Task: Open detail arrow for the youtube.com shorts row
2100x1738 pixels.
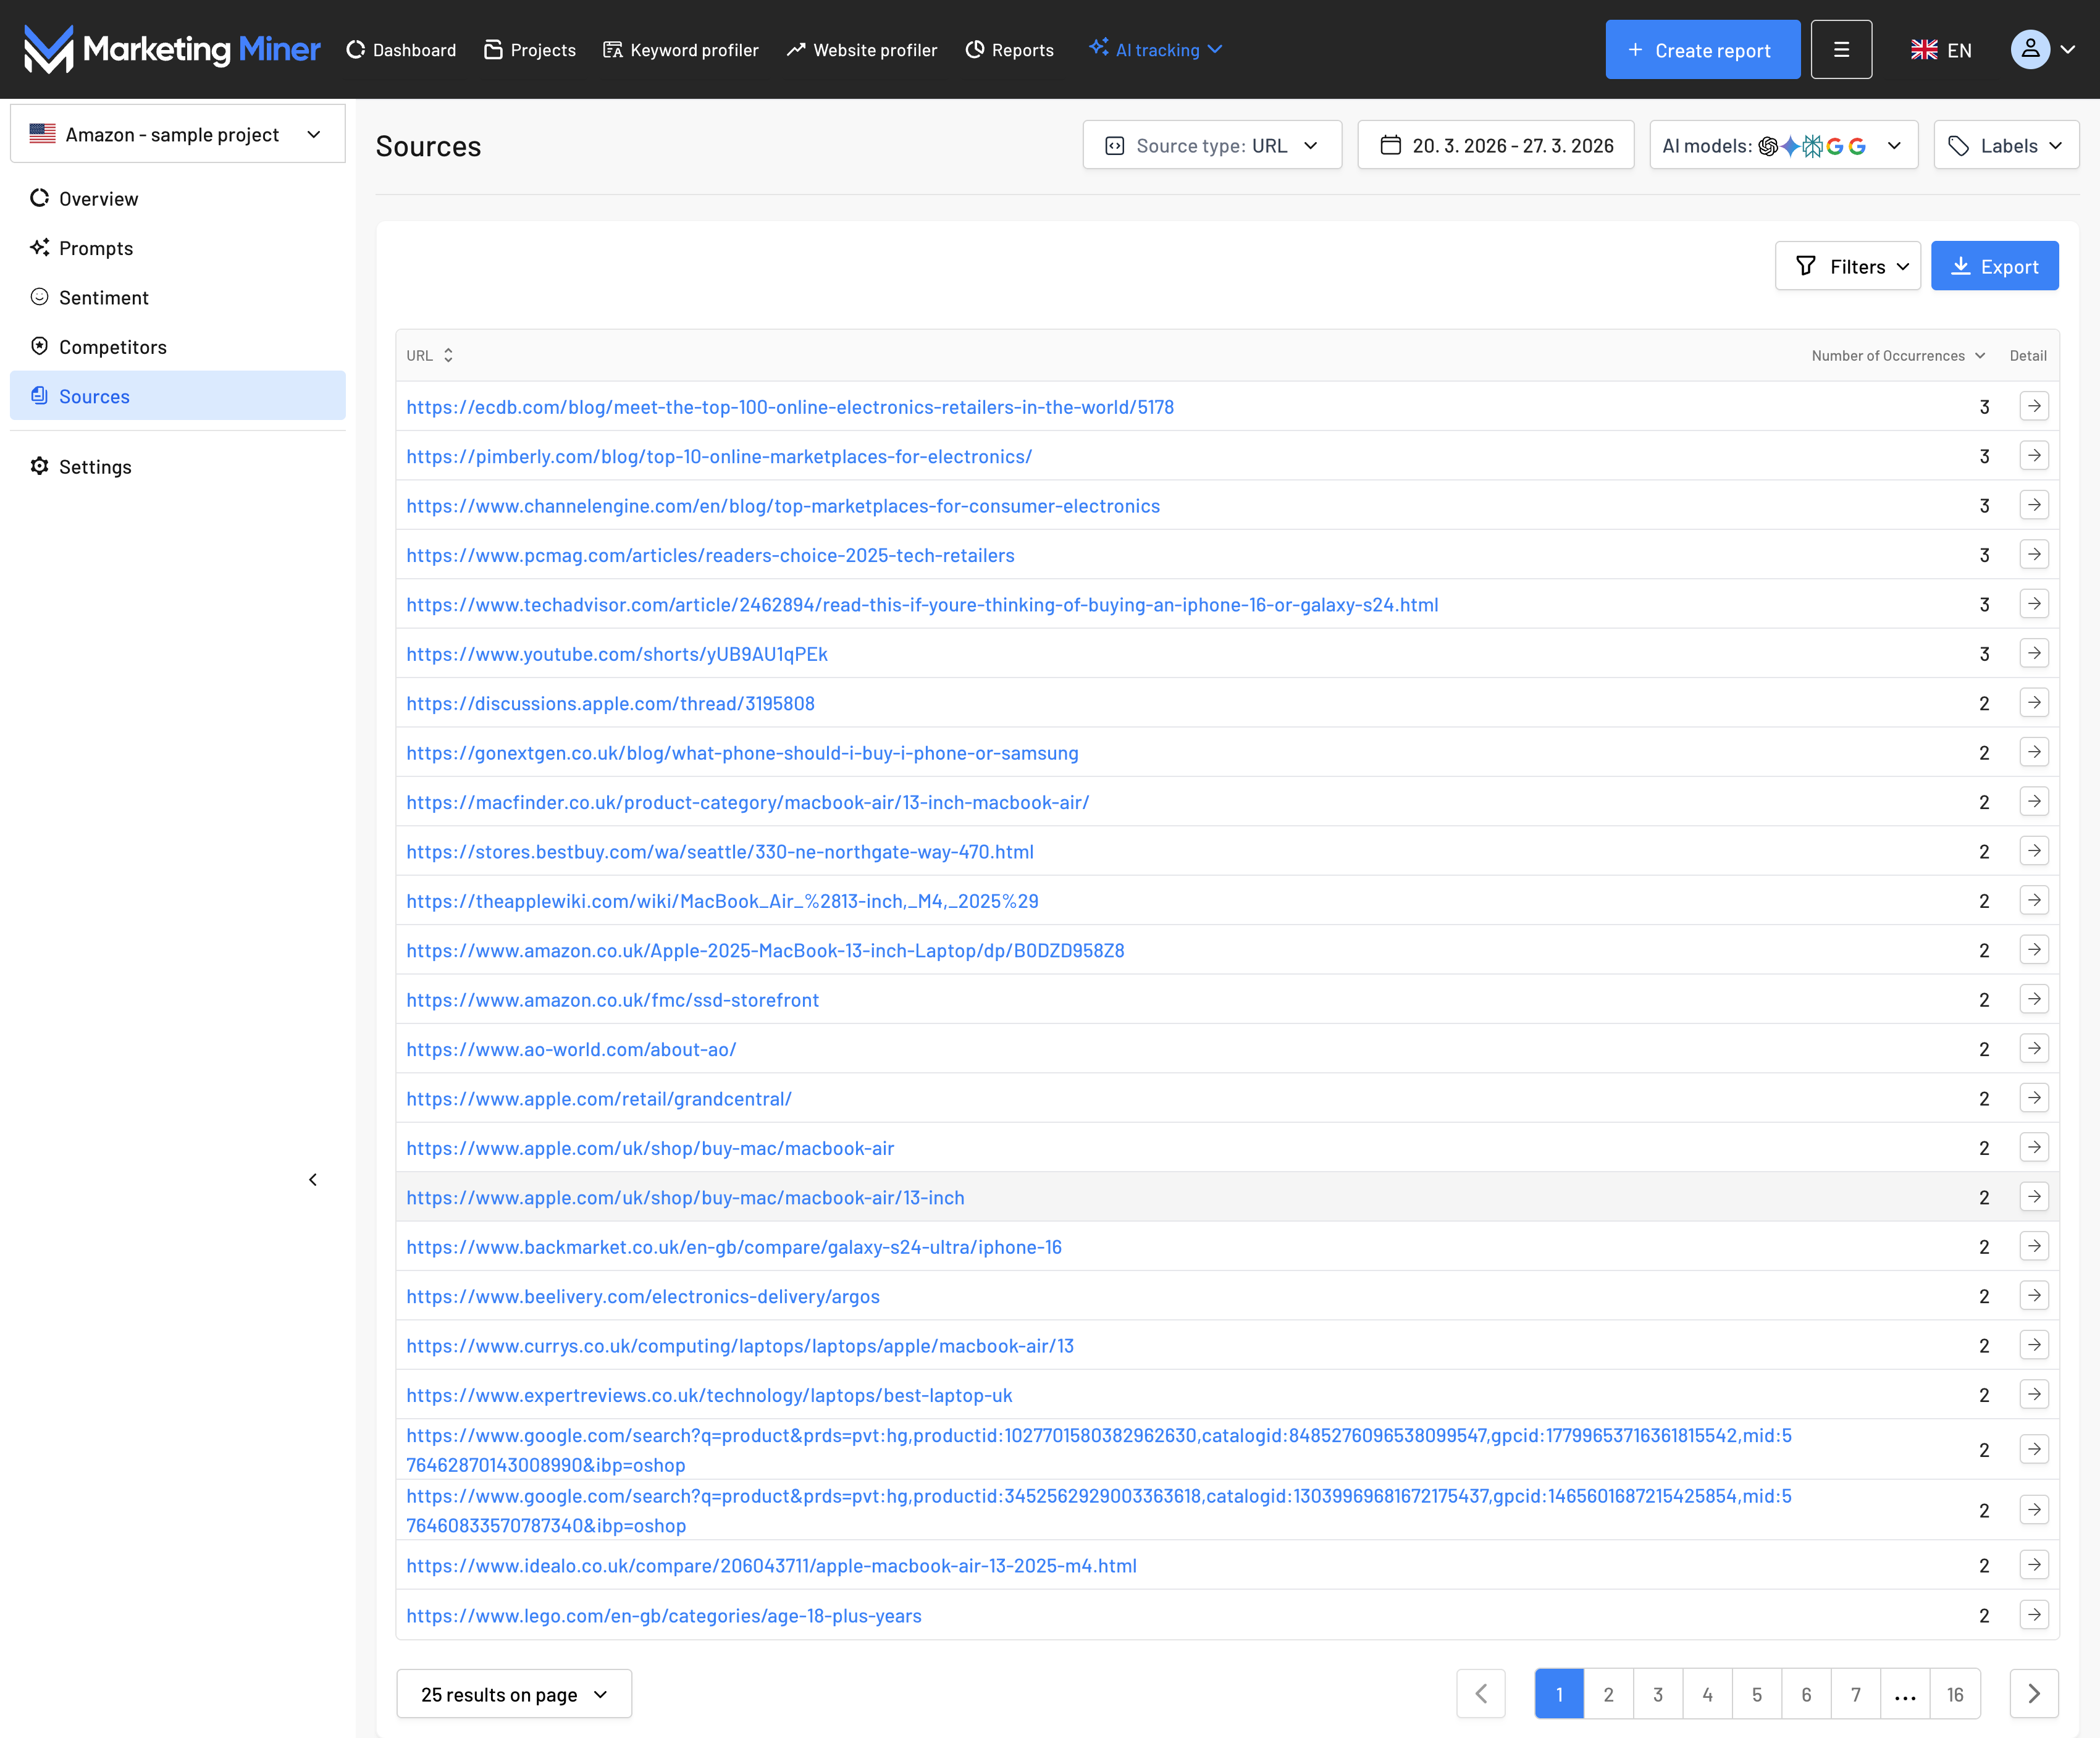Action: point(2033,654)
